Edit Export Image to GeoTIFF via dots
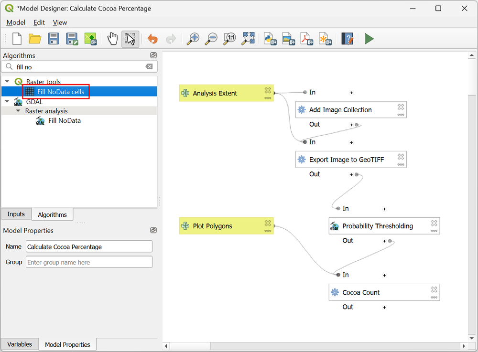Viewport: 478px width, 352px height. 401,164
